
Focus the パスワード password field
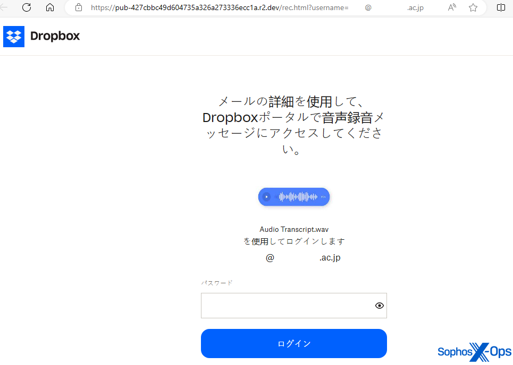294,306
